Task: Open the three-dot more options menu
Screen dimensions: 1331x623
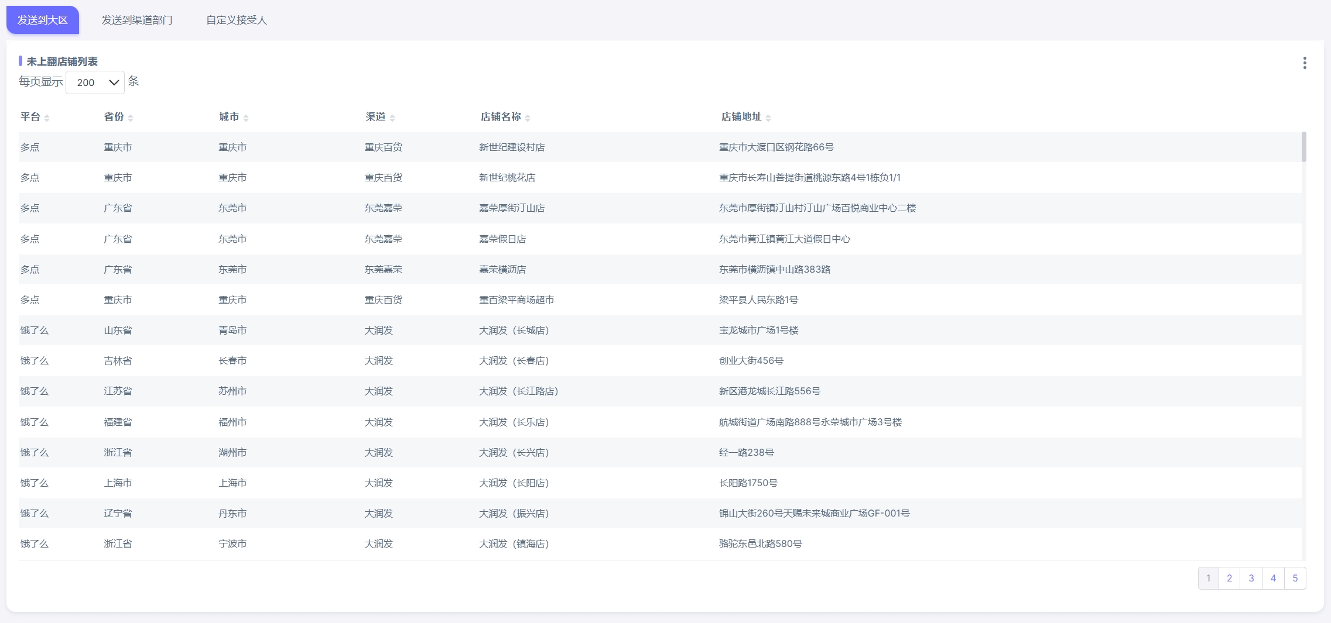Action: (x=1304, y=63)
